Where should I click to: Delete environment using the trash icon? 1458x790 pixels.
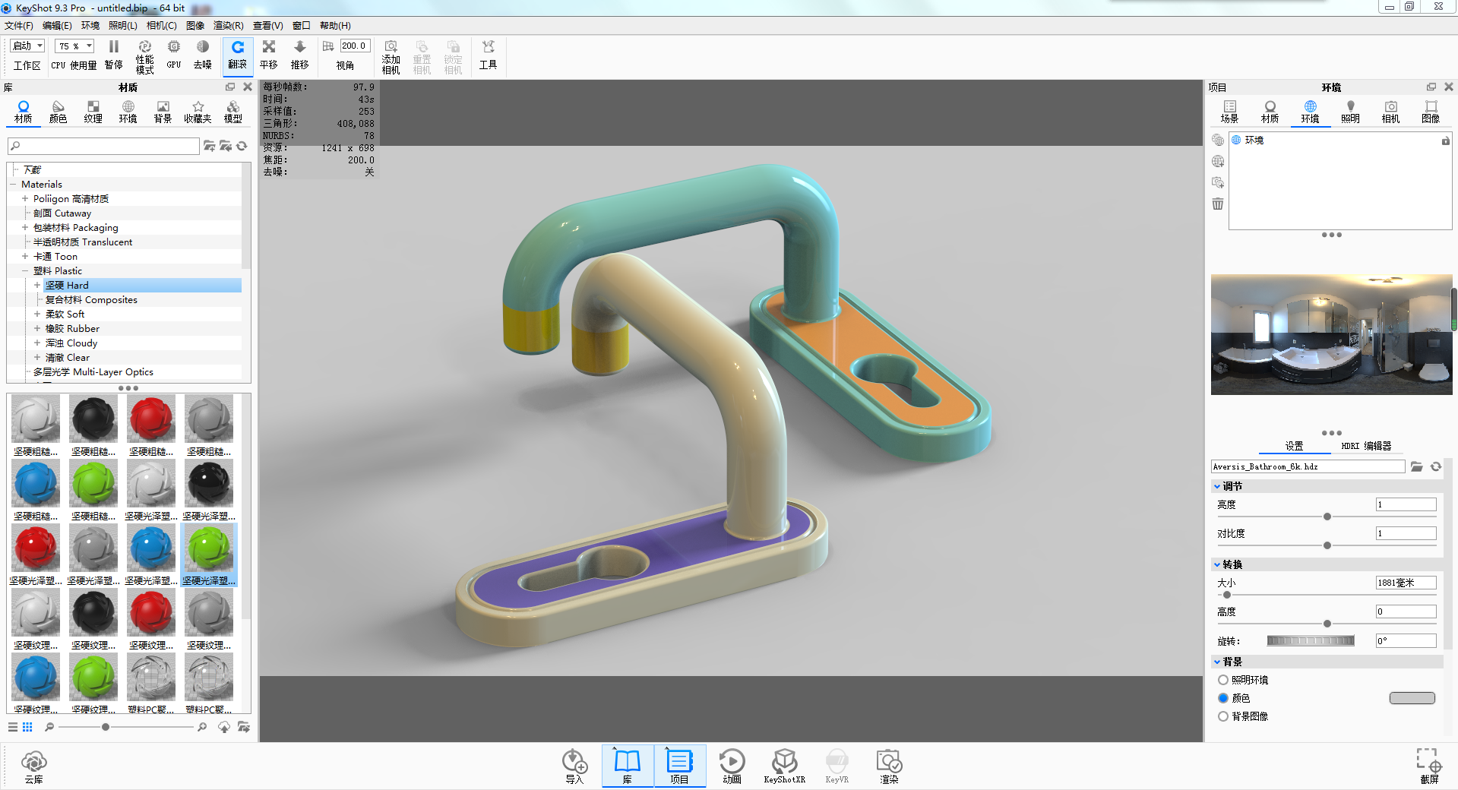(x=1218, y=204)
